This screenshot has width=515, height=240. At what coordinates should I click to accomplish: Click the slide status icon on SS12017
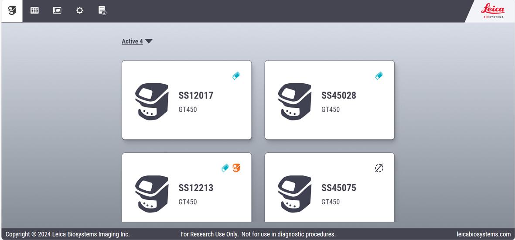click(x=236, y=76)
